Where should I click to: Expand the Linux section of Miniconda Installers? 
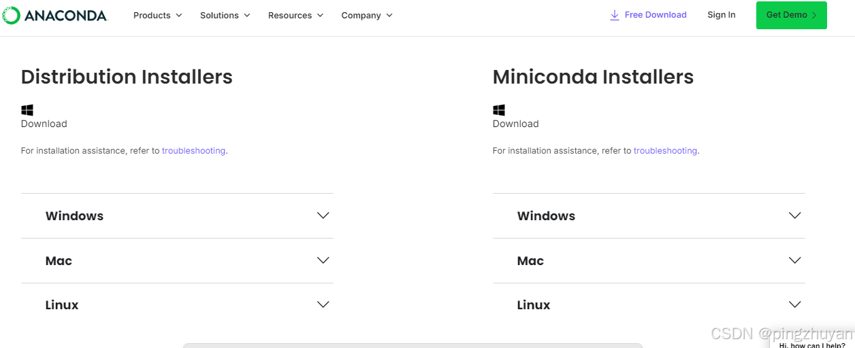(x=649, y=305)
